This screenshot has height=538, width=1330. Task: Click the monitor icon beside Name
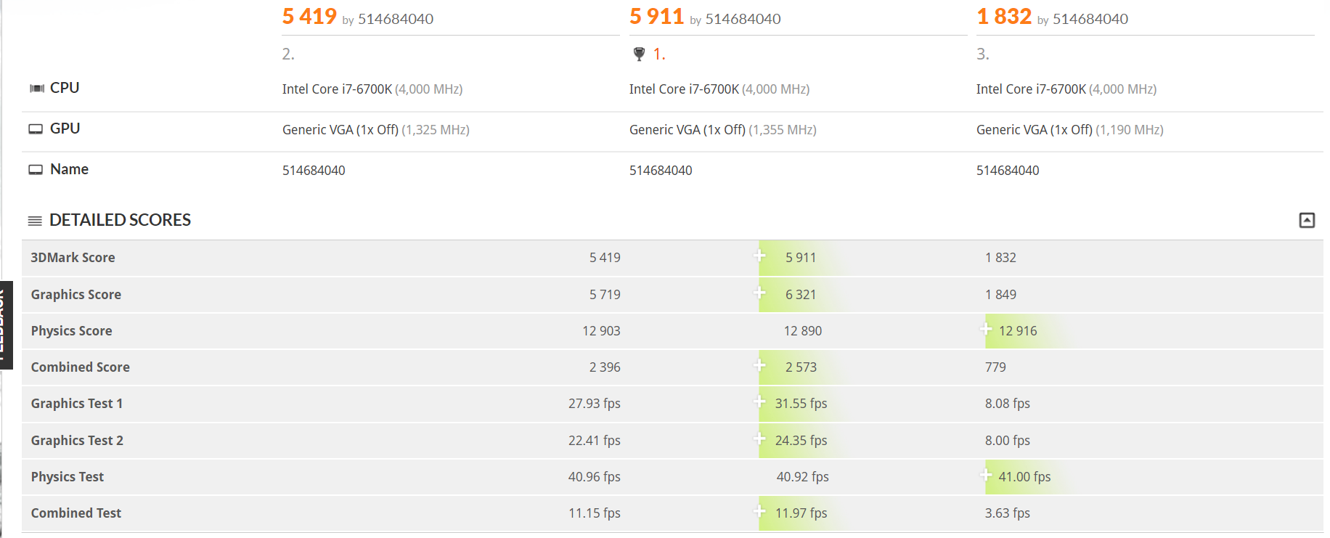(x=36, y=170)
